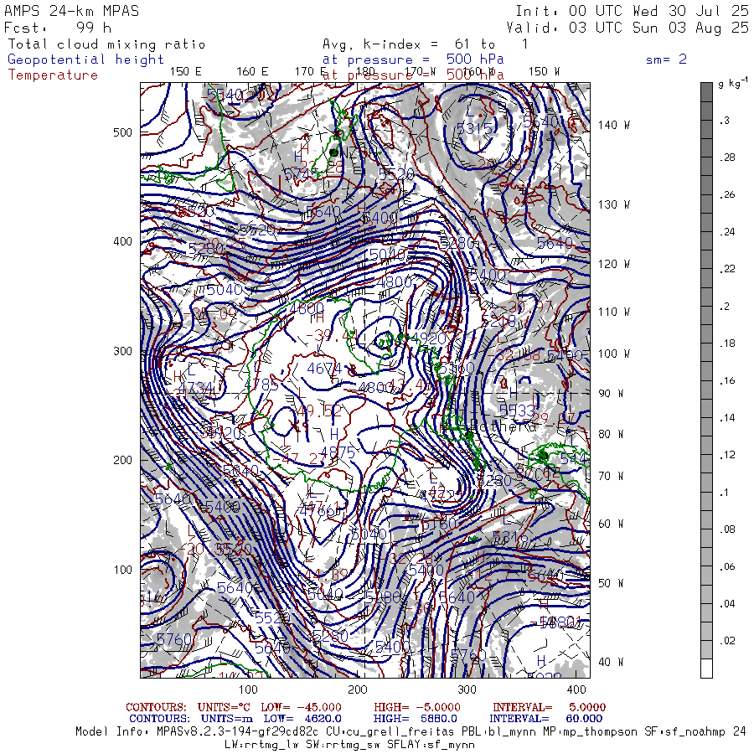This screenshot has height=754, width=754.
Task: Click the blue 'INTERVAL= 60.000' text
Action: pos(545,719)
